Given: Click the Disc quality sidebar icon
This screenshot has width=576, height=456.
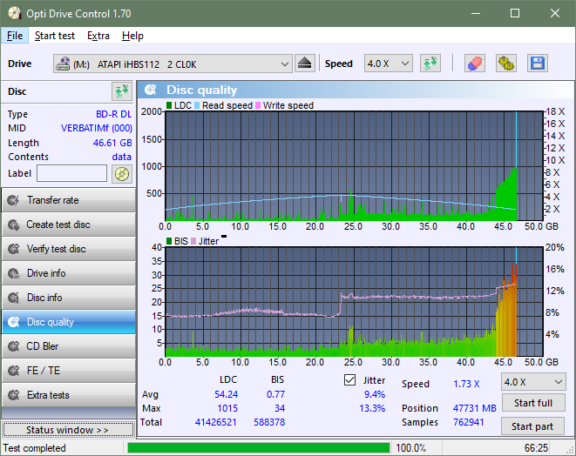Looking at the screenshot, I should [14, 322].
